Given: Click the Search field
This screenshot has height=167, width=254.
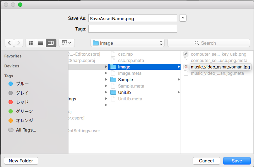Looking at the screenshot, I should tap(209, 43).
